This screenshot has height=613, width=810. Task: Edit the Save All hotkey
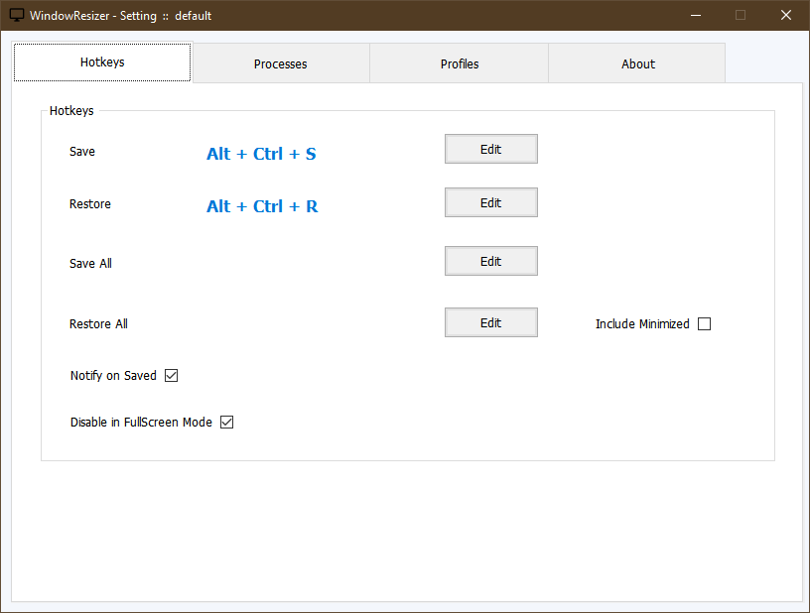[x=490, y=261]
